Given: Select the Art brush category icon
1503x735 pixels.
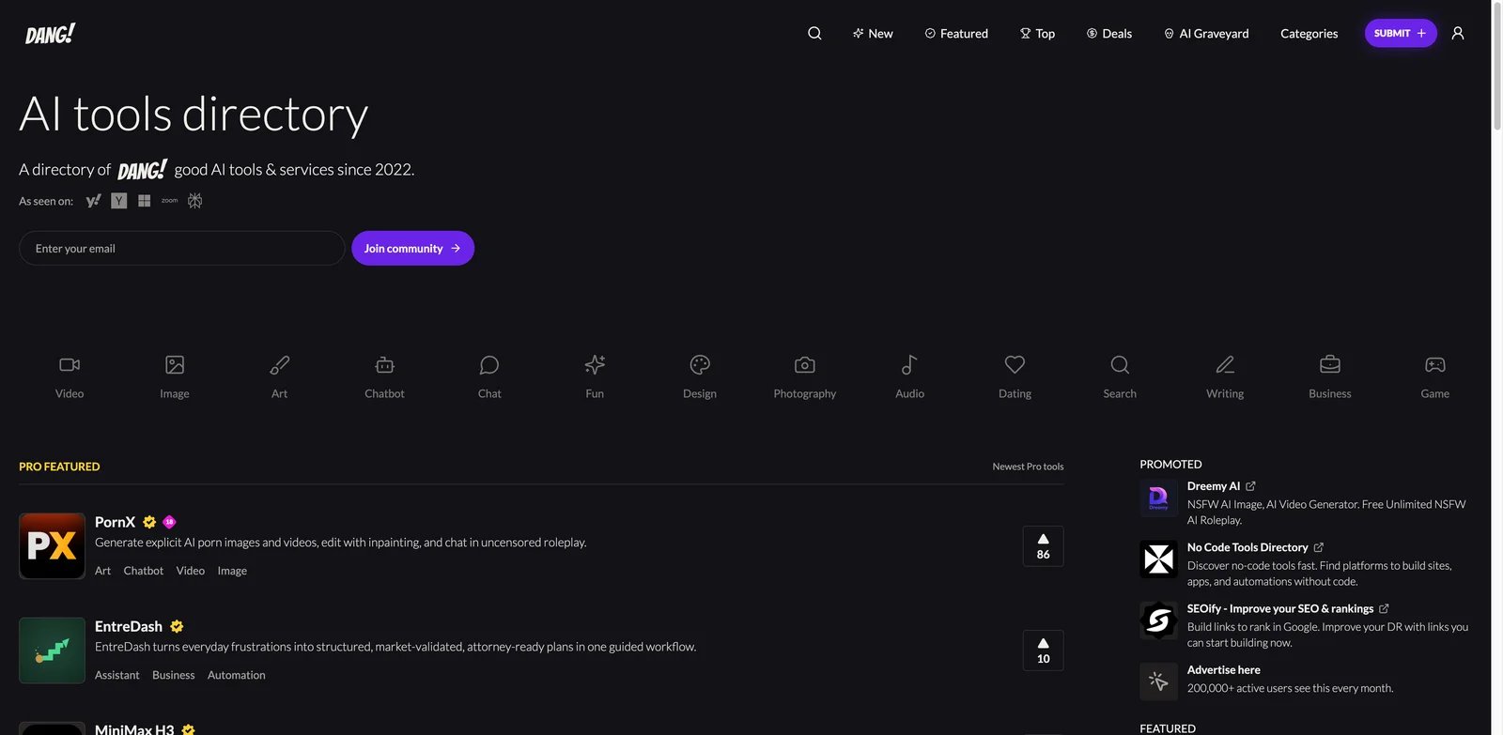Looking at the screenshot, I should coord(280,364).
